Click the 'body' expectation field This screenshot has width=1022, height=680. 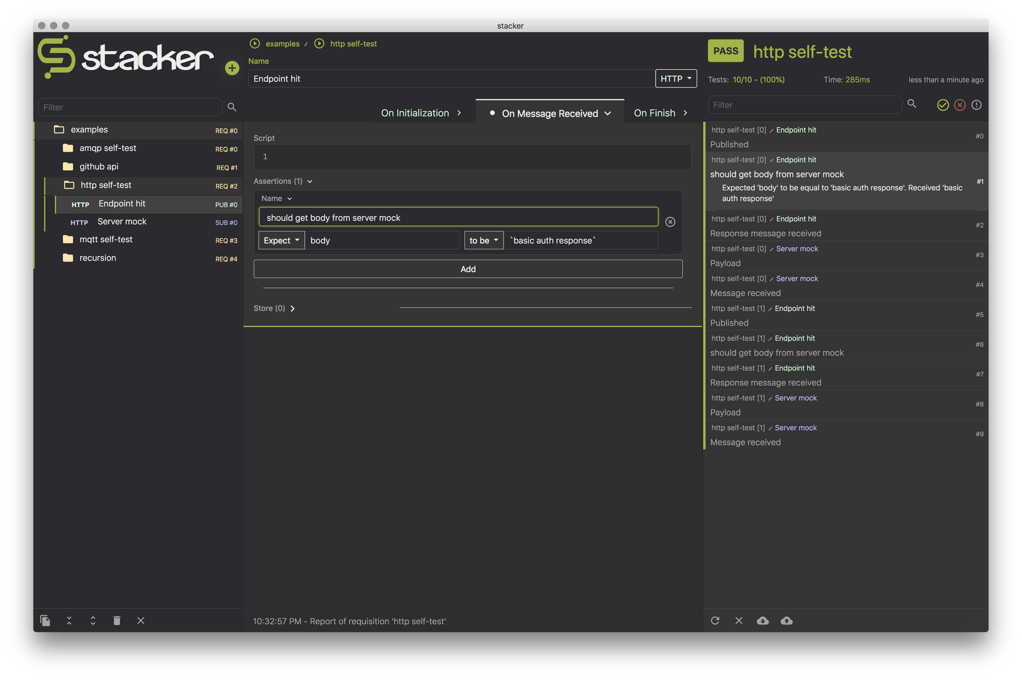click(382, 240)
